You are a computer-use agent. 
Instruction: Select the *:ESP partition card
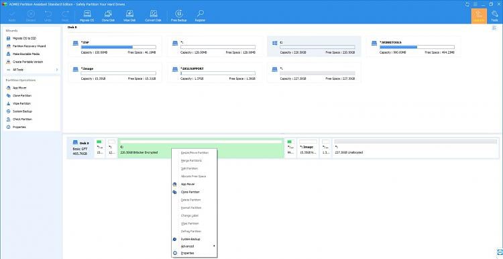pyautogui.click(x=115, y=46)
